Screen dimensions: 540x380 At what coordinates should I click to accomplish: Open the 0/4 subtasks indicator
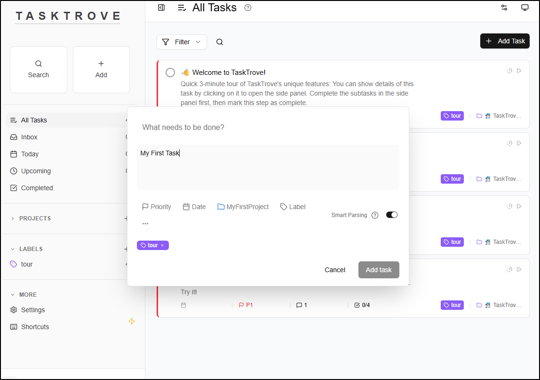(362, 305)
